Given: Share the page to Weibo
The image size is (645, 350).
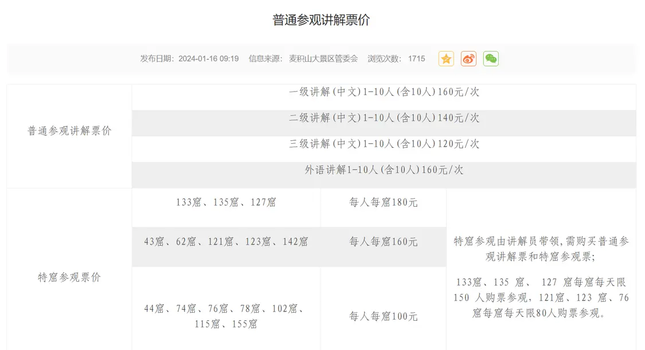Looking at the screenshot, I should [468, 59].
